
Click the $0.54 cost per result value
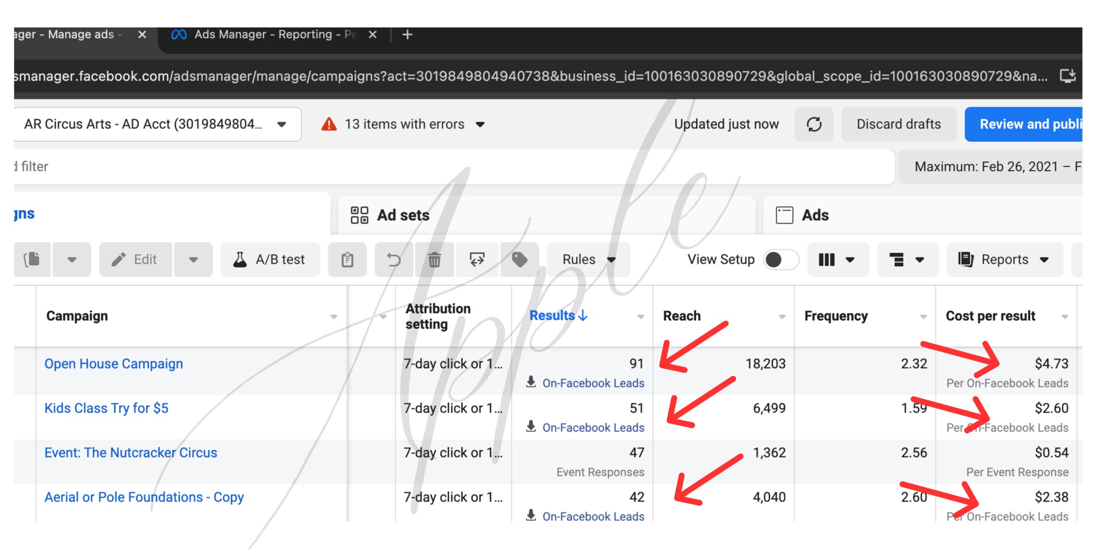click(x=1051, y=452)
